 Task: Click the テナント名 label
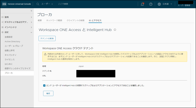tap(47, 71)
